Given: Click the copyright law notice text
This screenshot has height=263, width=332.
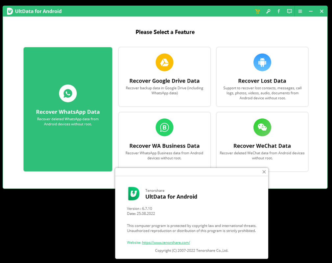Looking at the screenshot, I should coord(192,228).
